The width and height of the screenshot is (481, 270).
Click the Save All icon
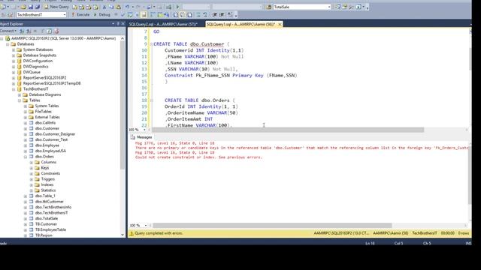(38, 7)
